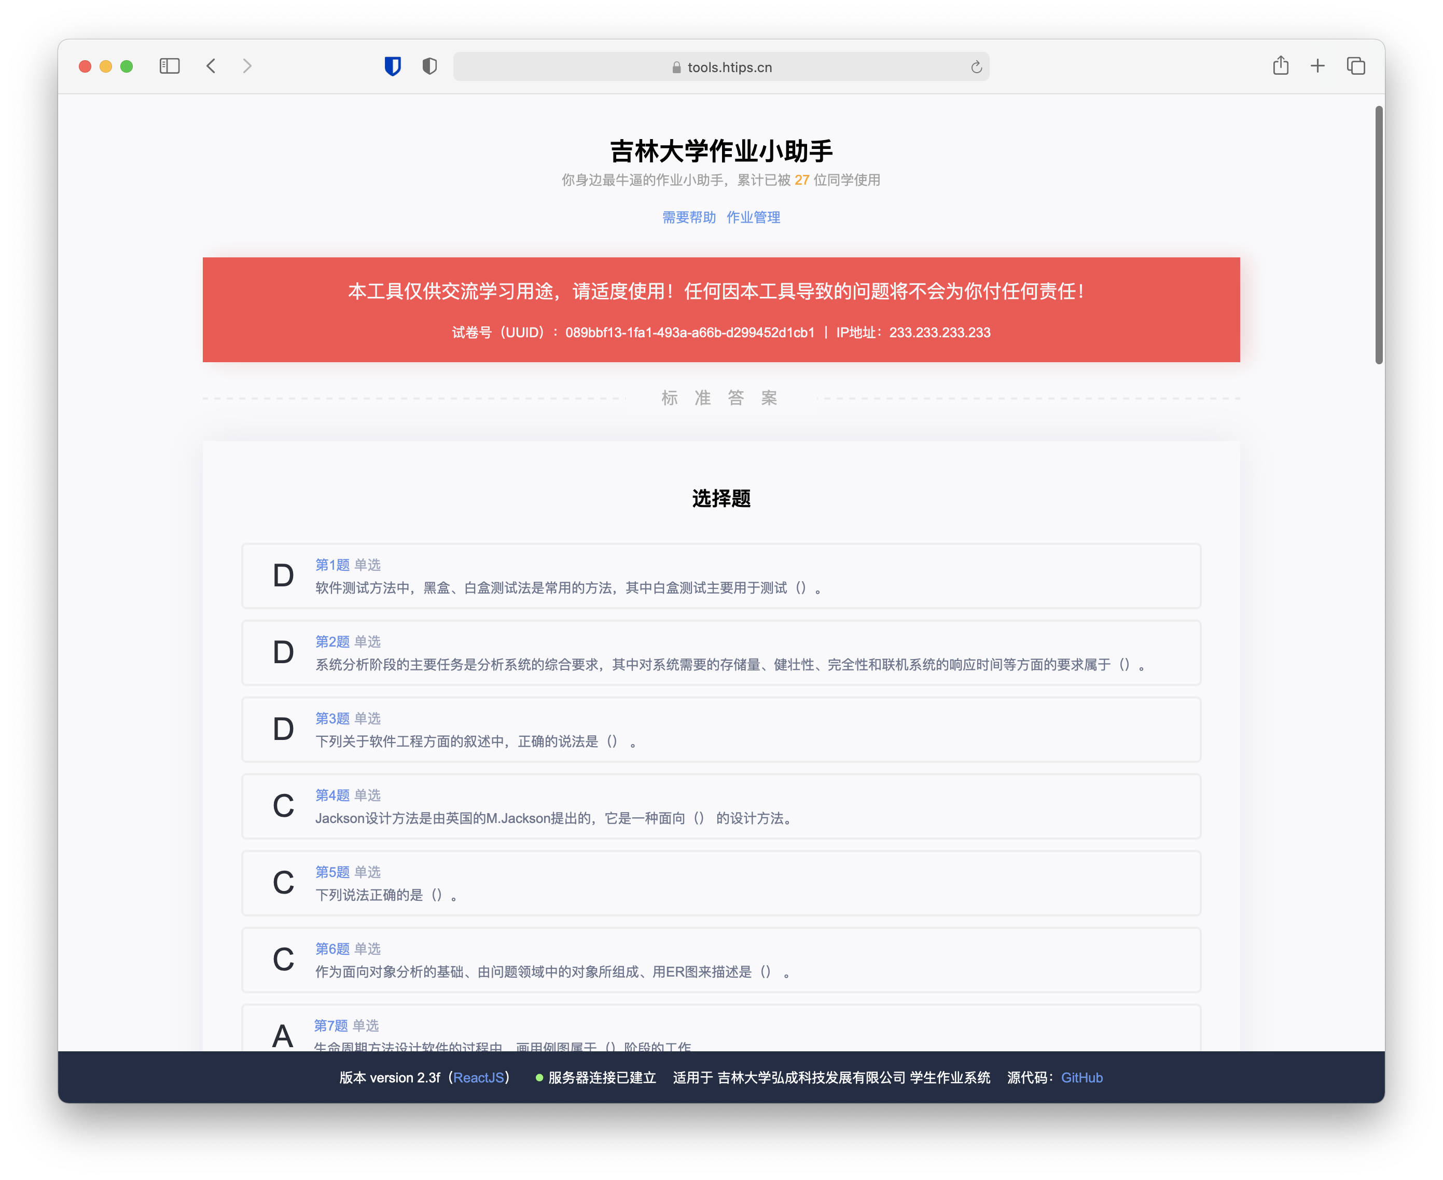
Task: Open the Bitwarden shield extension
Action: [x=393, y=66]
